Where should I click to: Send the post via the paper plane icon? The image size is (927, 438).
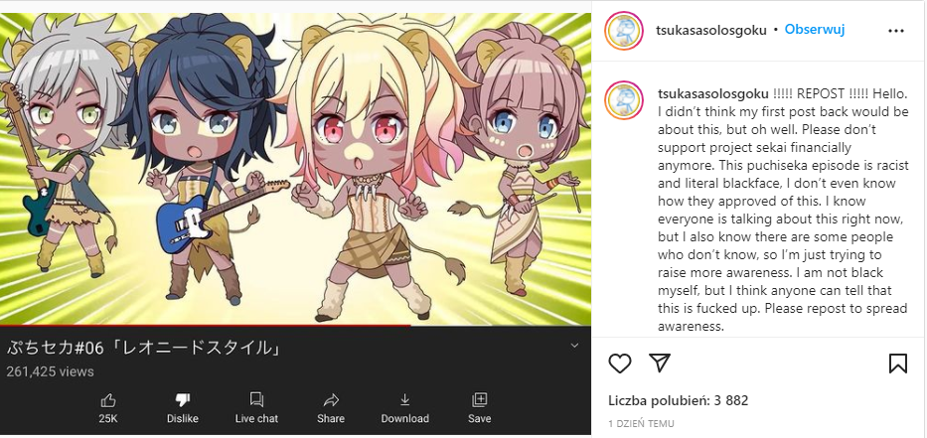pyautogui.click(x=659, y=363)
